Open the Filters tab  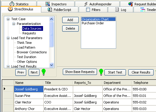click(x=93, y=9)
